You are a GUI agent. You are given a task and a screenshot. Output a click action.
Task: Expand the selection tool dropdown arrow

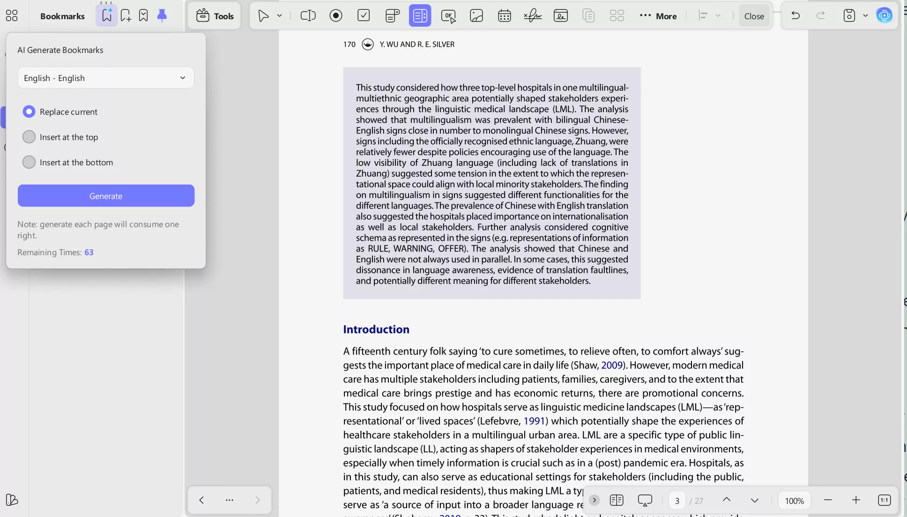pyautogui.click(x=280, y=15)
